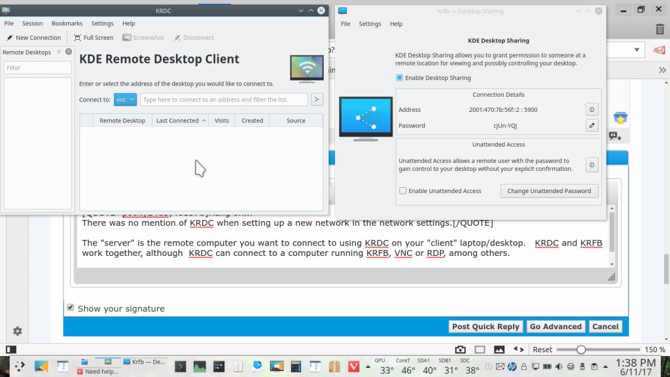Open the Vivaldi browser from taskbar
Screen dimensions: 670x377
[x=354, y=367]
